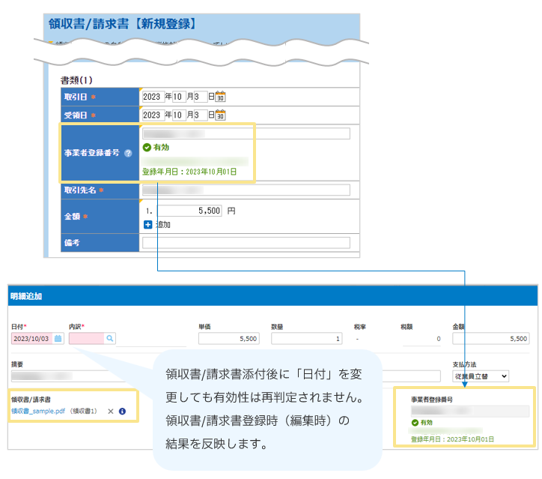The image size is (542, 479).
Task: Click search magnifier in 内訳 field
Action: 110,339
